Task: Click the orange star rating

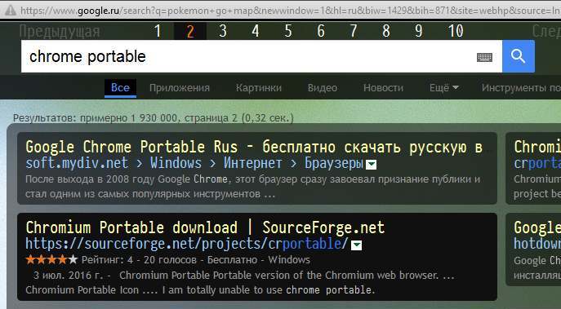Action: click(x=51, y=260)
